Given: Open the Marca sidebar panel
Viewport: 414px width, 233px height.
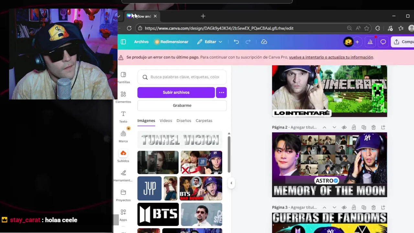Looking at the screenshot, I should click(x=123, y=137).
